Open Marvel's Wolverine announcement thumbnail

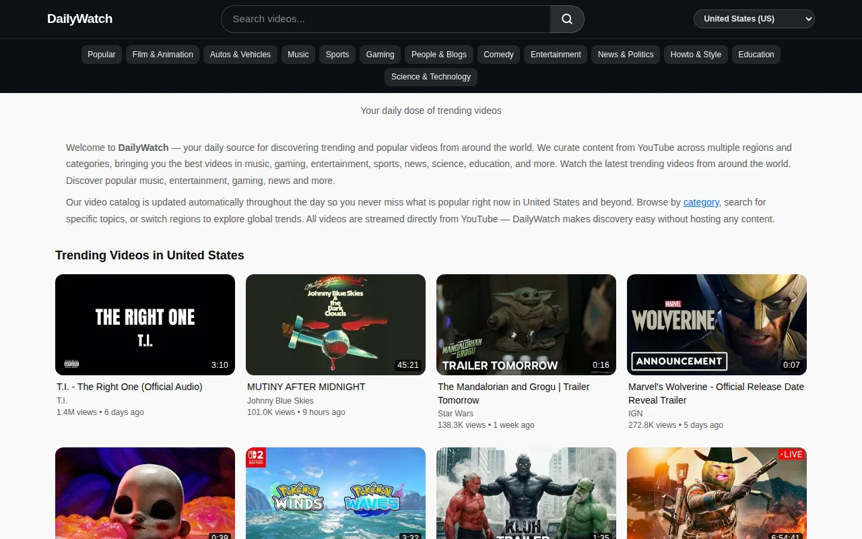[717, 325]
